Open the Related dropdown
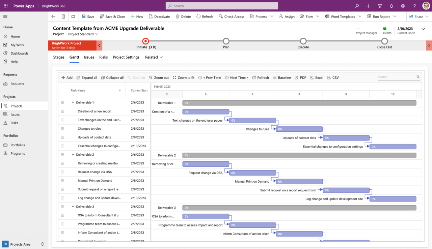This screenshot has width=432, height=249. click(154, 57)
